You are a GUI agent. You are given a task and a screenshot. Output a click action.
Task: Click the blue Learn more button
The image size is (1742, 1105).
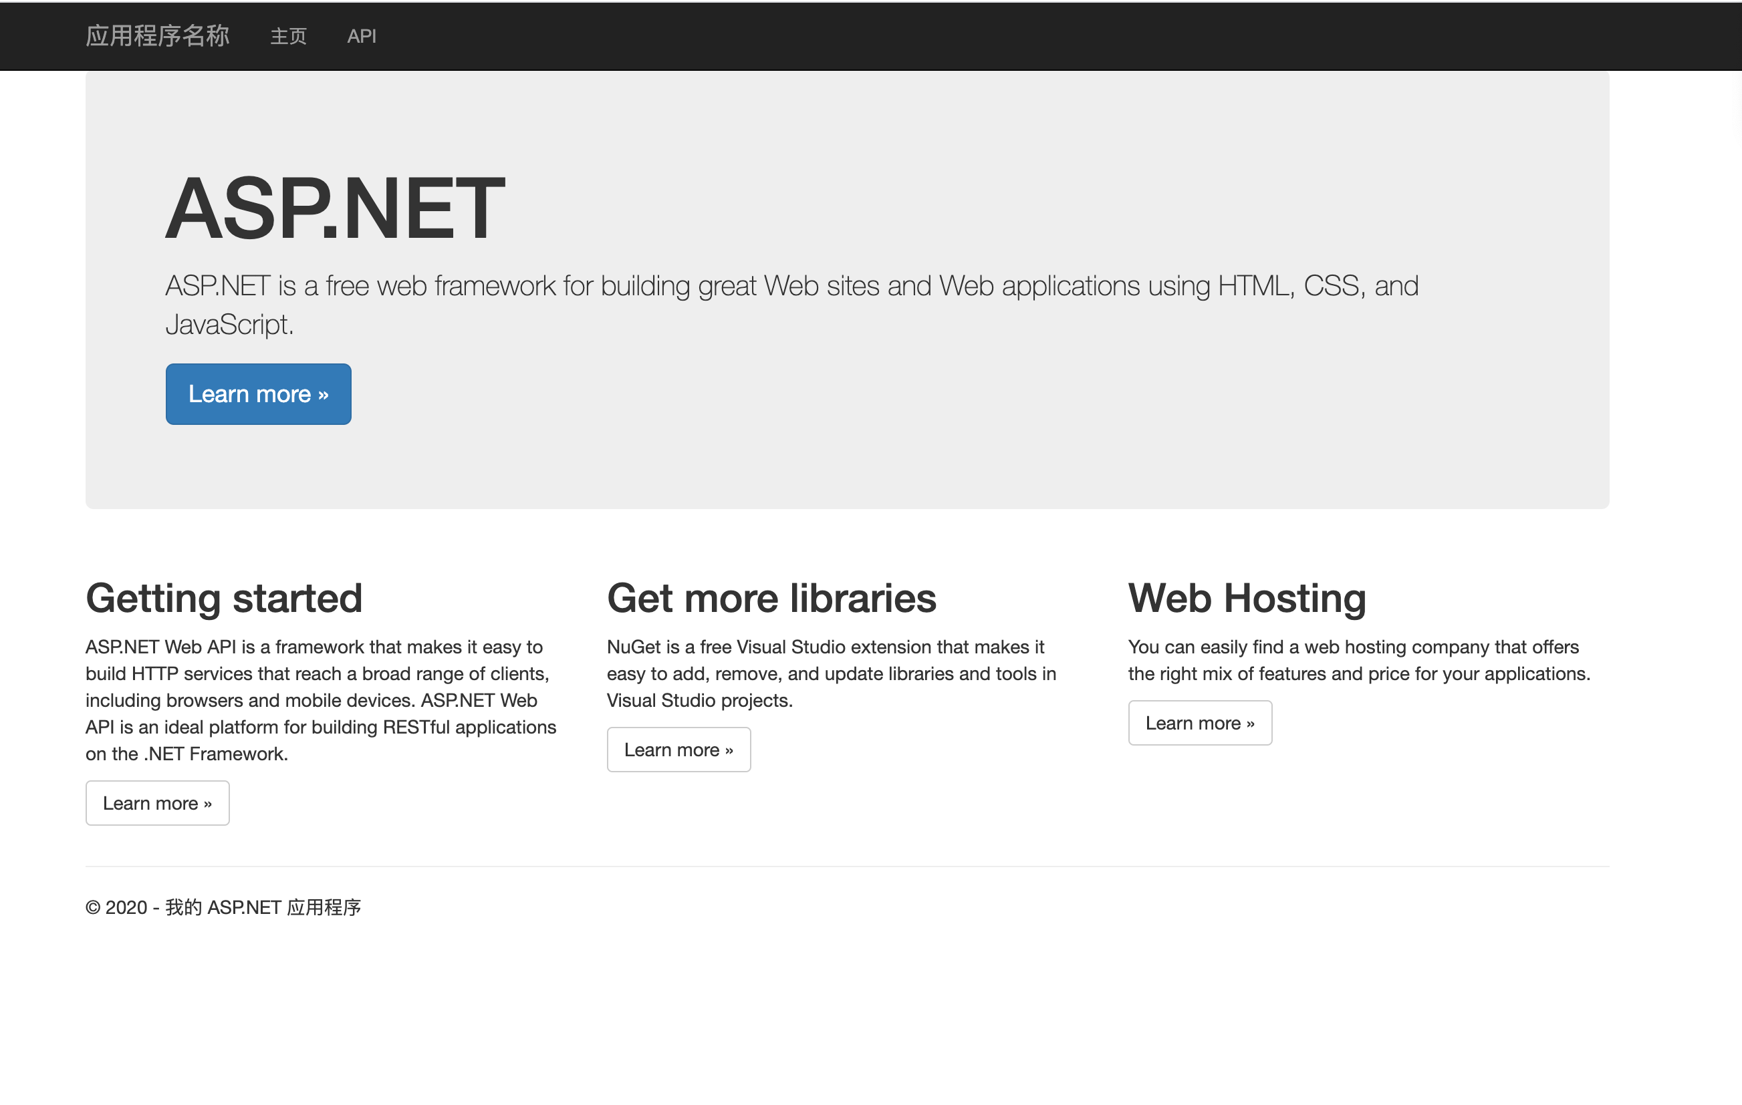(258, 394)
